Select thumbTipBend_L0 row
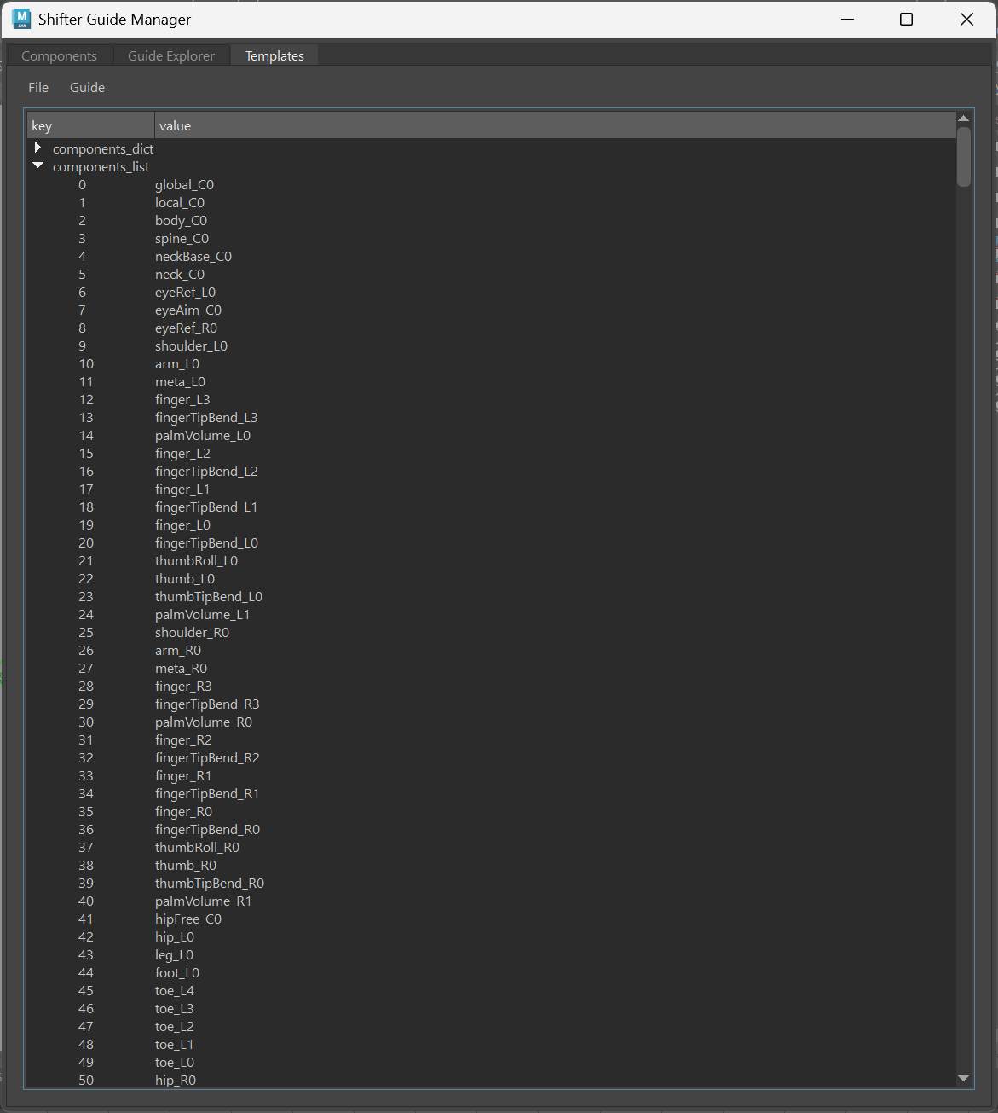998x1113 pixels. pyautogui.click(x=491, y=596)
